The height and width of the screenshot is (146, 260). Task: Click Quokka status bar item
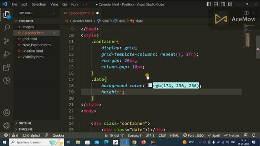click(58, 135)
